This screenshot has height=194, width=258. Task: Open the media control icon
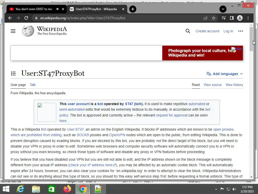click(223, 18)
